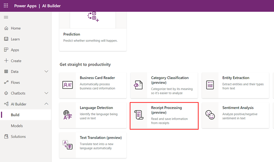The width and height of the screenshot is (274, 162).
Task: Click 'Identify the language being used' description
Action: [99, 116]
